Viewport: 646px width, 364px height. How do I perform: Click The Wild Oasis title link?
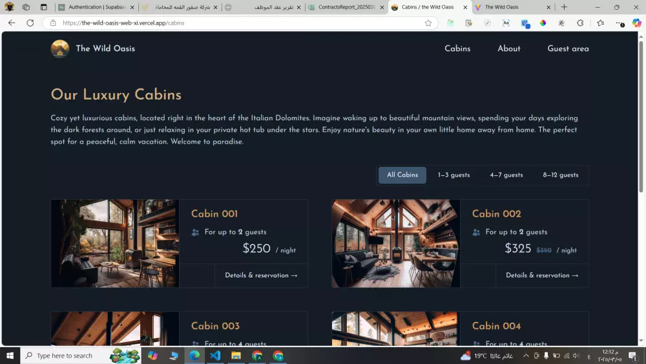click(x=105, y=48)
